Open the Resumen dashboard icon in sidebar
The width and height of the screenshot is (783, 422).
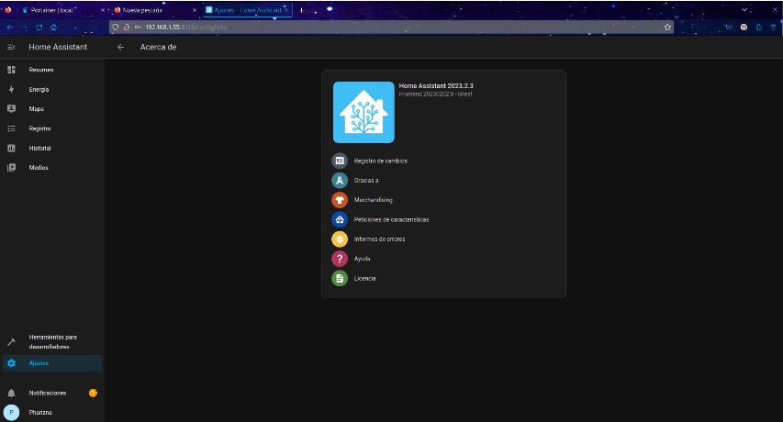point(11,70)
